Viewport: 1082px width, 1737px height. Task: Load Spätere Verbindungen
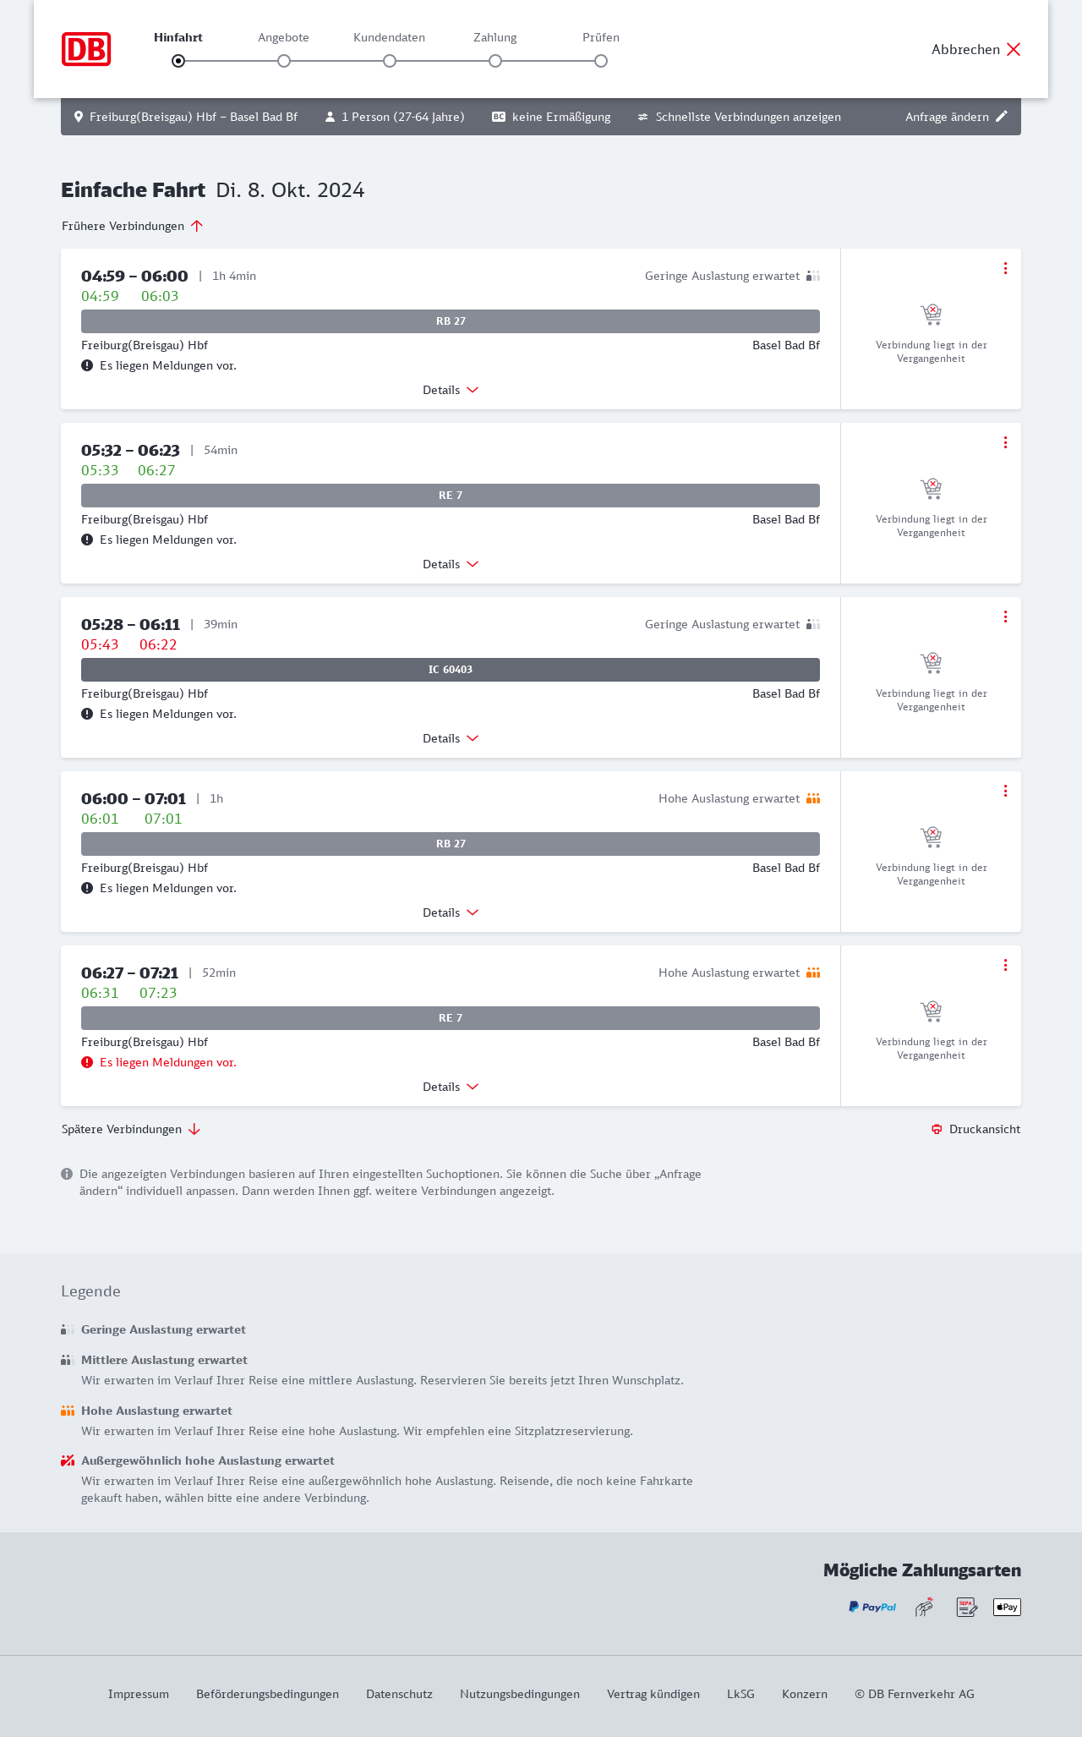click(x=131, y=1129)
